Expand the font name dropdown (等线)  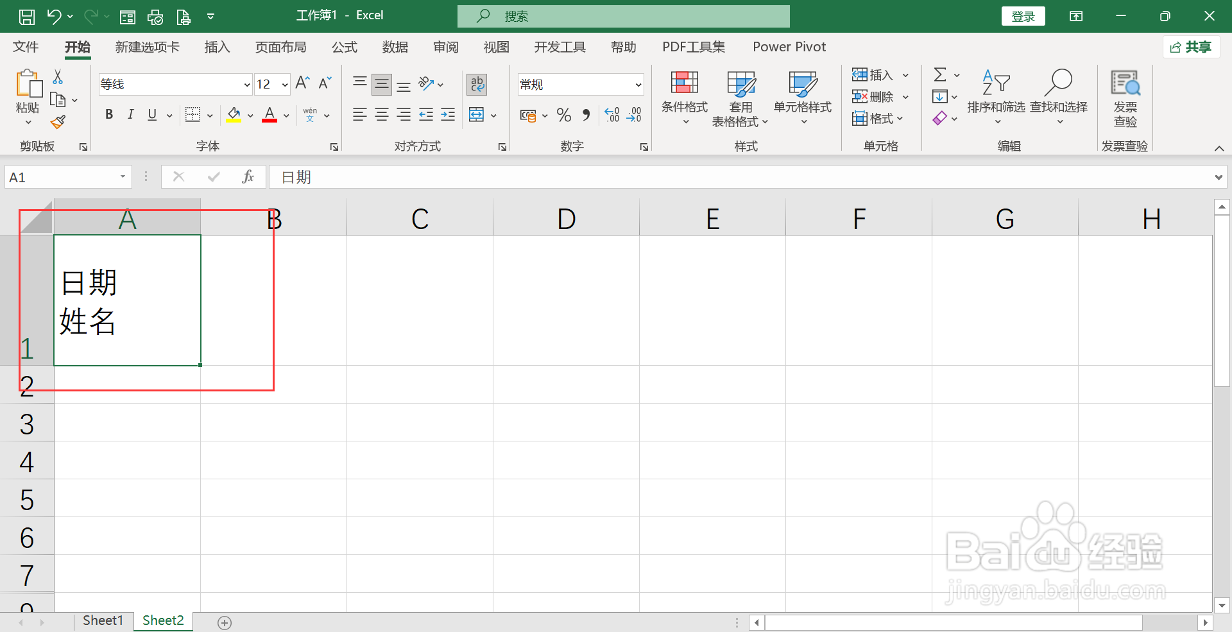(246, 85)
